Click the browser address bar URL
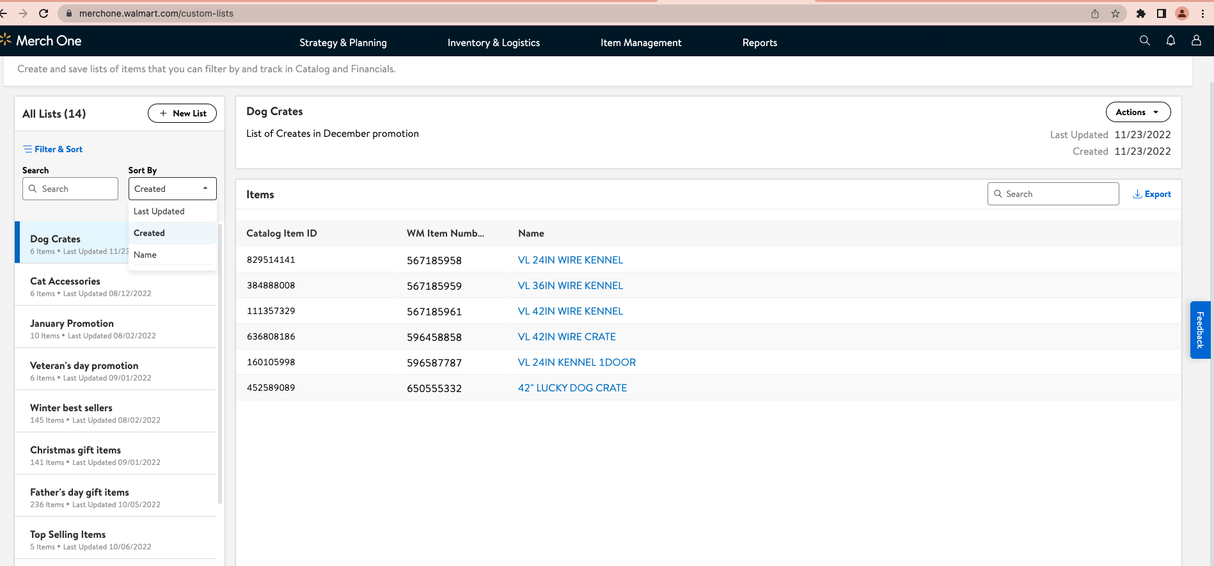This screenshot has width=1214, height=566. [x=156, y=13]
